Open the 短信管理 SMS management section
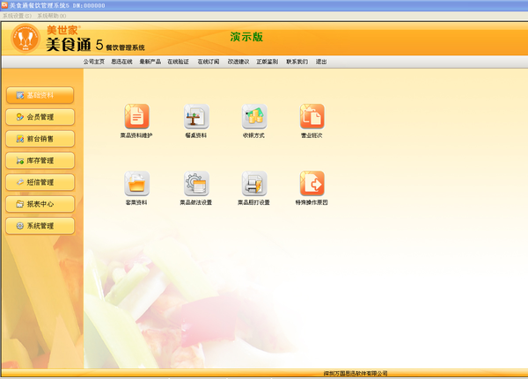This screenshot has height=379, width=528. (x=40, y=182)
